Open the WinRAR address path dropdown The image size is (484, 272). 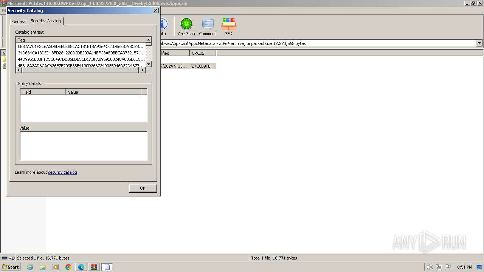pyautogui.click(x=479, y=43)
